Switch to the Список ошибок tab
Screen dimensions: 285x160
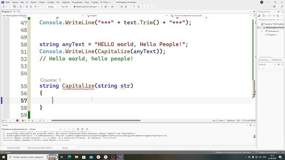pyautogui.click(x=14, y=148)
